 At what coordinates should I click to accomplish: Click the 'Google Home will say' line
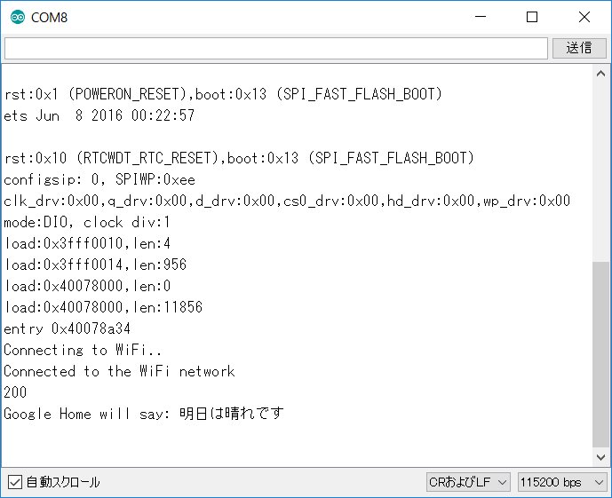144,414
